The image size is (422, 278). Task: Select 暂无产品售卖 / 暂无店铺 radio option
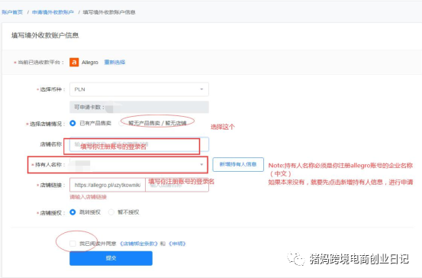click(x=121, y=123)
